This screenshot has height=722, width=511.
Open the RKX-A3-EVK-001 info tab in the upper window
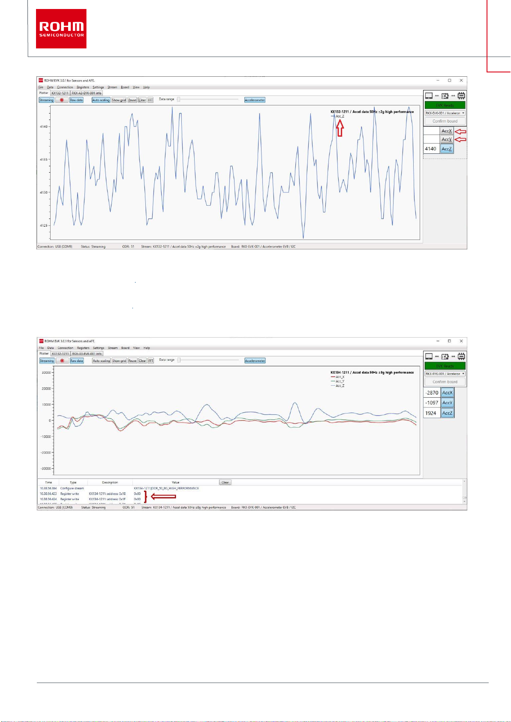(87, 93)
